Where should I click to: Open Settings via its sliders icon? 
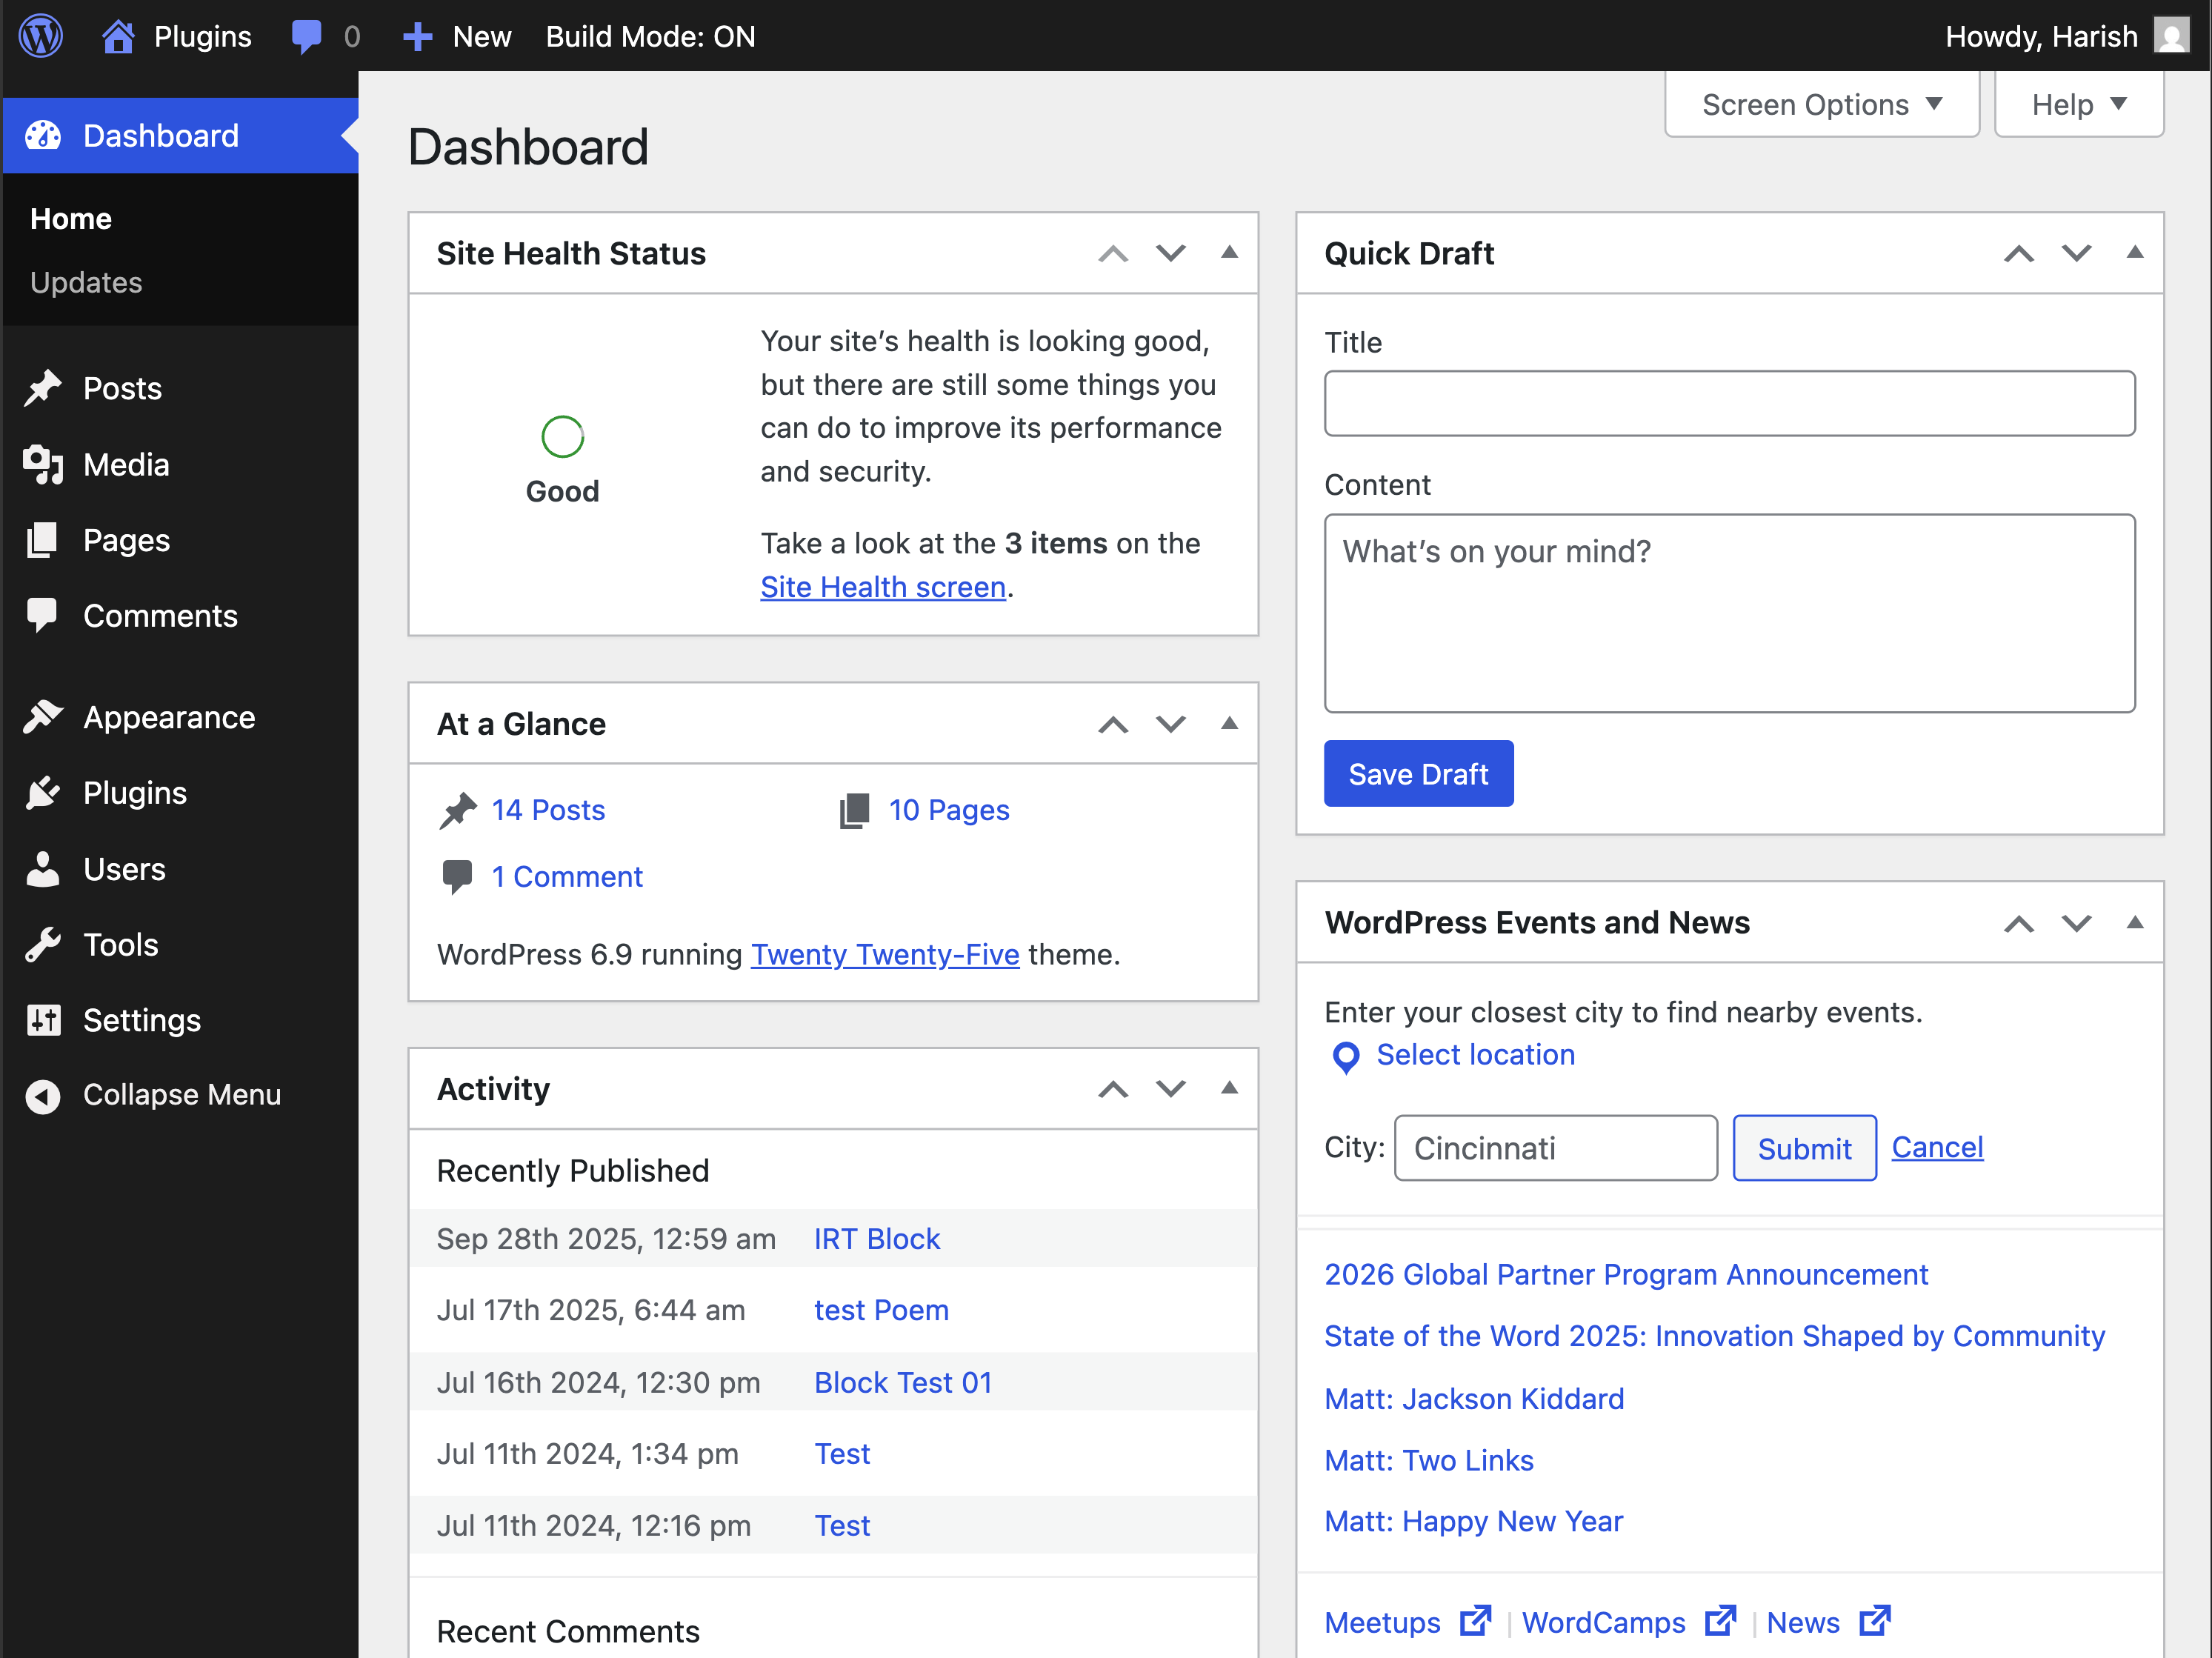coord(43,1020)
